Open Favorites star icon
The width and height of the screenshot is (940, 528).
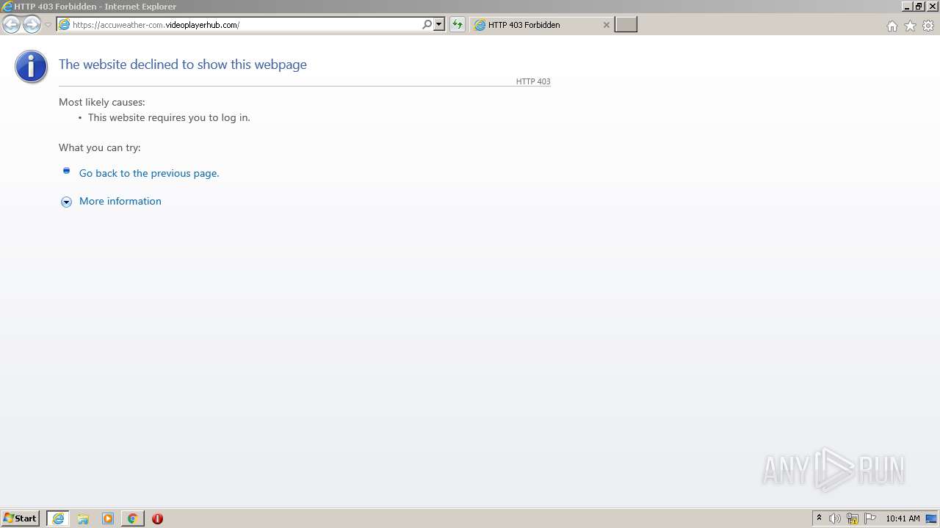coord(910,26)
